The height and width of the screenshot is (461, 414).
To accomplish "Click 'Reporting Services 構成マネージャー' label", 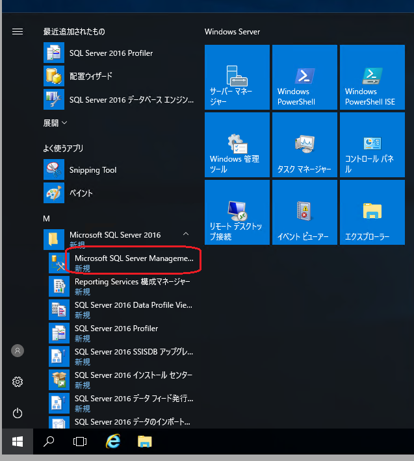I will point(133,282).
